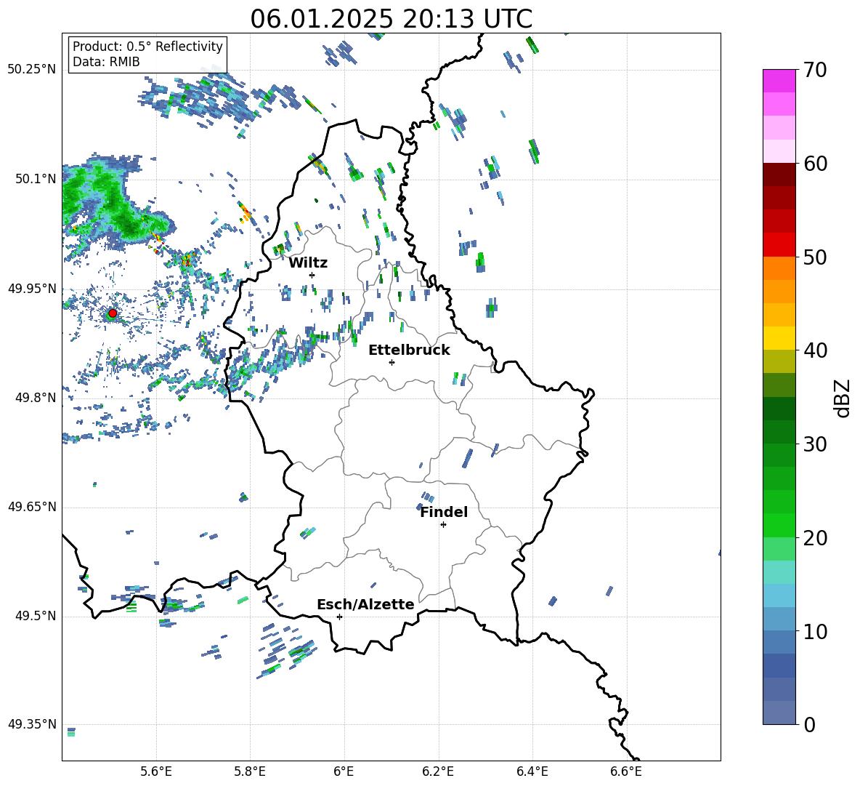Click the Wiltz city label

tap(308, 263)
